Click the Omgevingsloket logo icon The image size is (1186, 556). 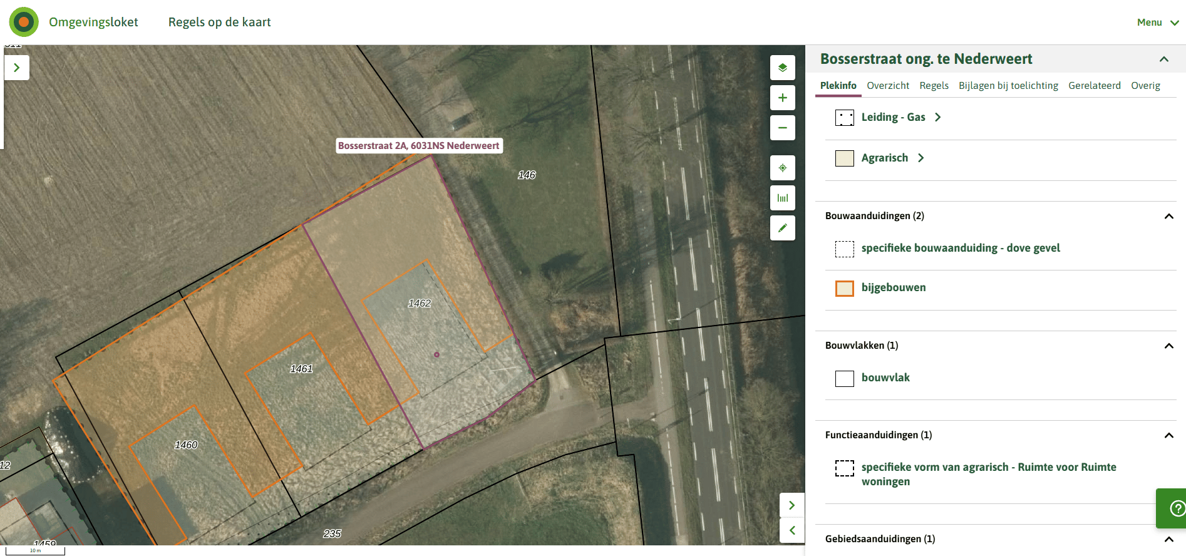pyautogui.click(x=24, y=22)
